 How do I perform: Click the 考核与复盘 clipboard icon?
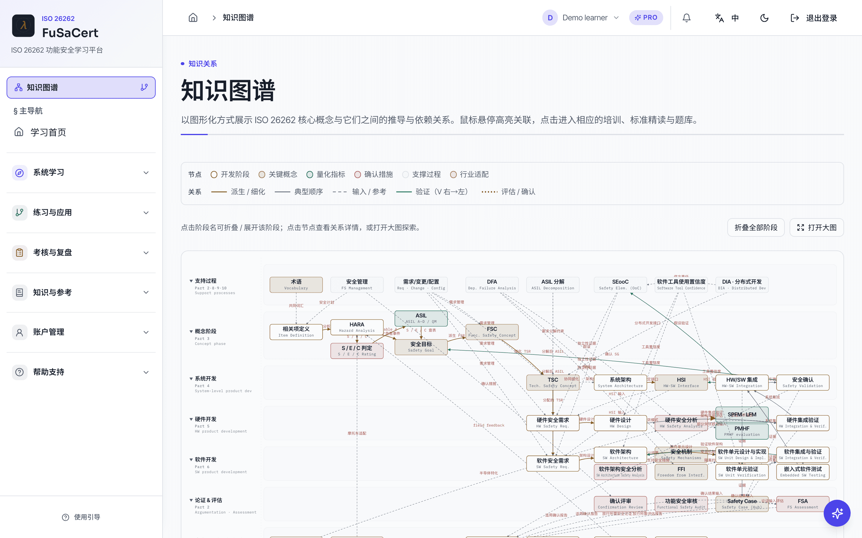point(19,252)
